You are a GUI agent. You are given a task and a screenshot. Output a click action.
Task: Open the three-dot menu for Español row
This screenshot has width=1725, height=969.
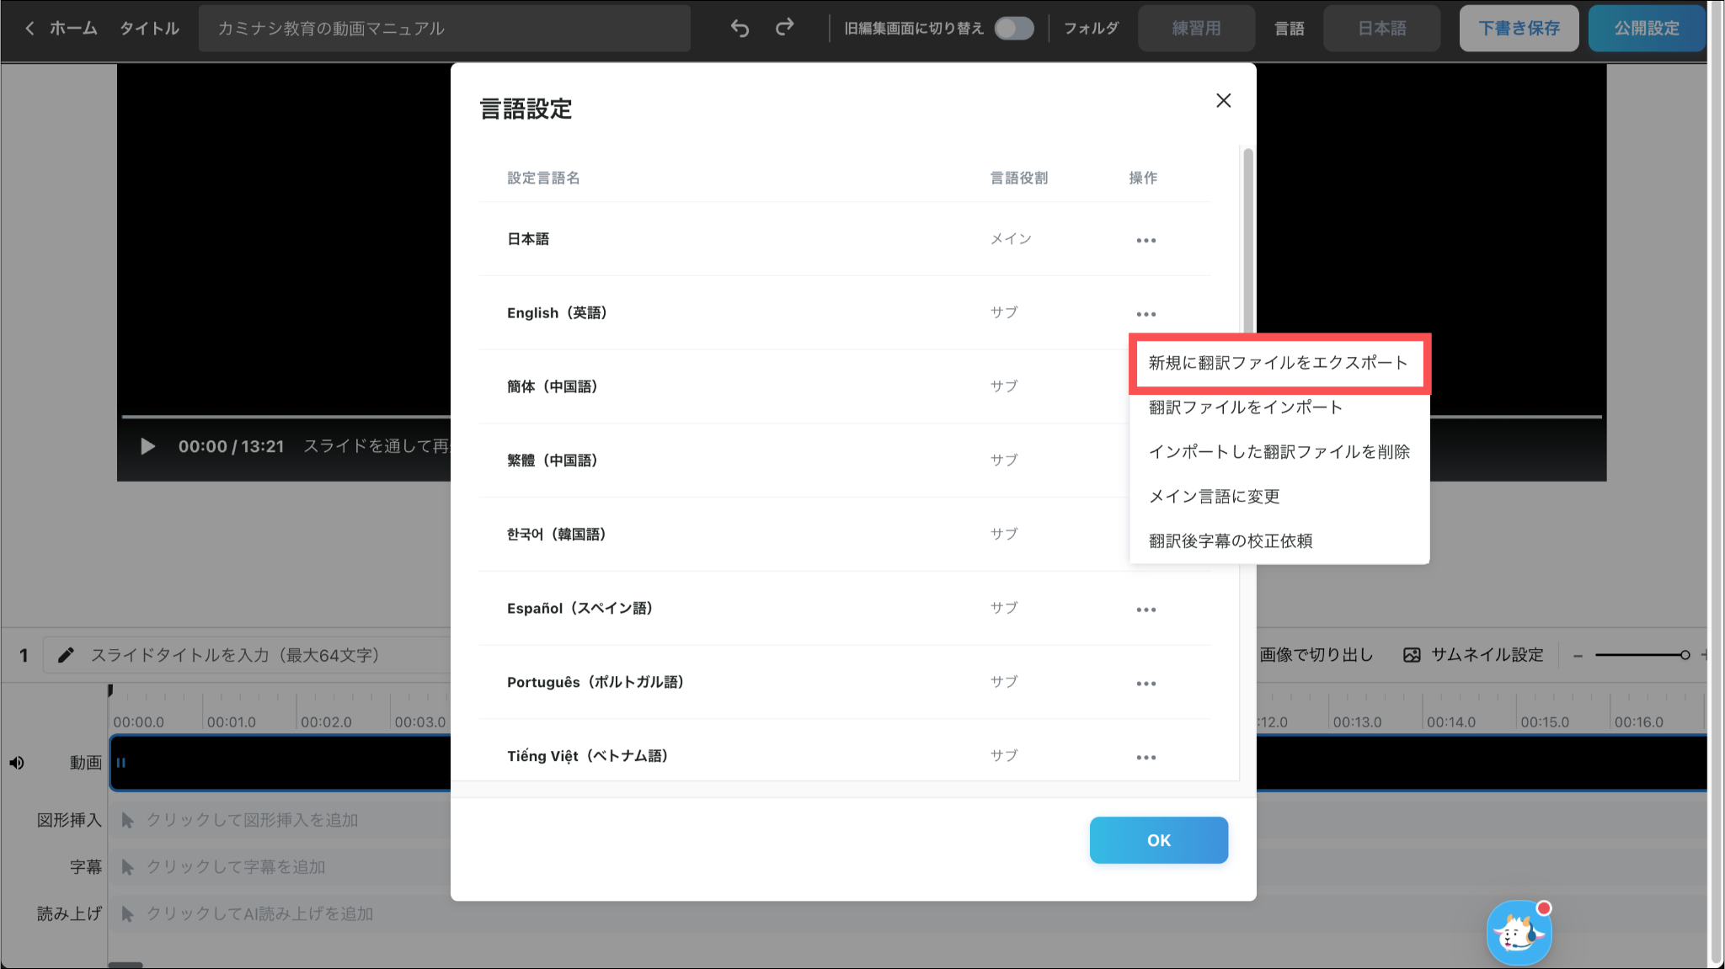coord(1146,610)
